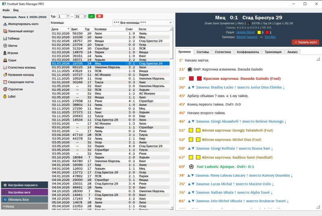Click the attendance icon in match header
The width and height of the screenshot is (322, 216).
(249, 23)
